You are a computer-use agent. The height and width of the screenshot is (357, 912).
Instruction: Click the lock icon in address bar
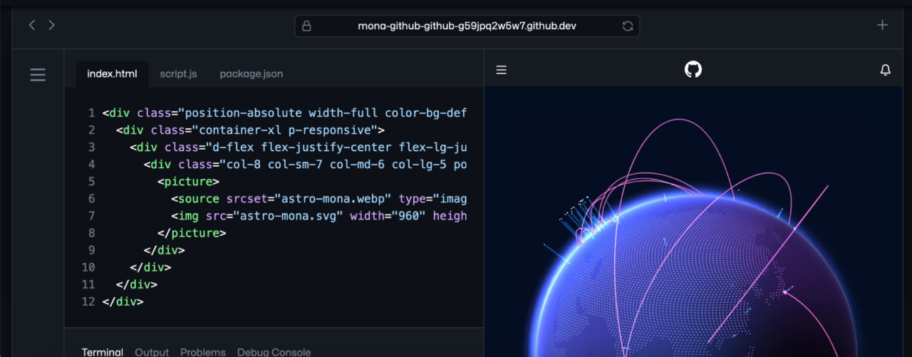click(306, 26)
